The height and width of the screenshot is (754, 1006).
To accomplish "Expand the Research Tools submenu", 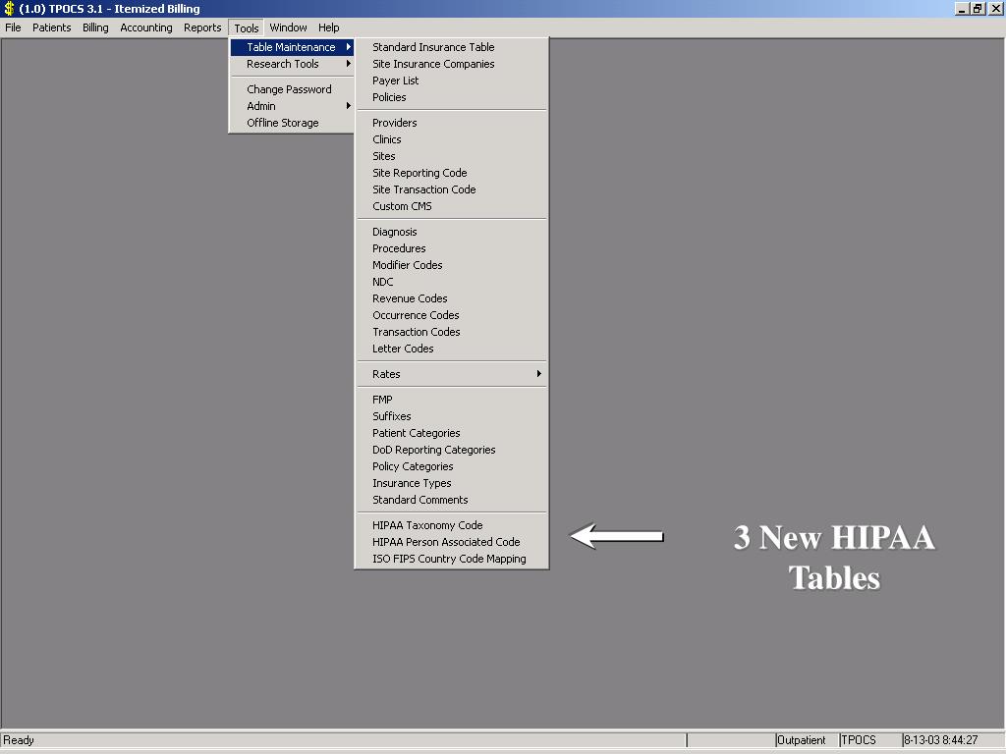I will 292,64.
